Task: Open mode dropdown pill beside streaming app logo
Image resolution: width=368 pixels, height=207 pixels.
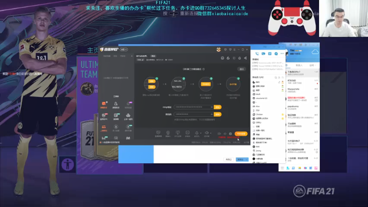Action: pyautogui.click(x=124, y=49)
